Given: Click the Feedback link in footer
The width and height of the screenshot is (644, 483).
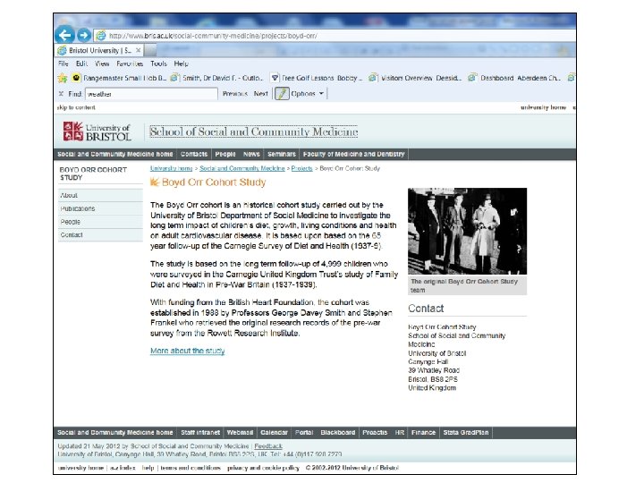Looking at the screenshot, I should (x=268, y=446).
